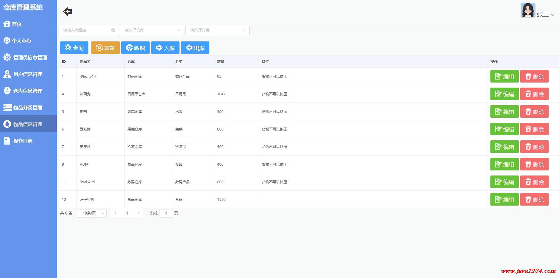Open the 请选择分类 category dropdown

[217, 30]
